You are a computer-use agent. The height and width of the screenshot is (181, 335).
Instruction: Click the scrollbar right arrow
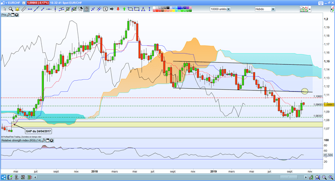coord(306,177)
